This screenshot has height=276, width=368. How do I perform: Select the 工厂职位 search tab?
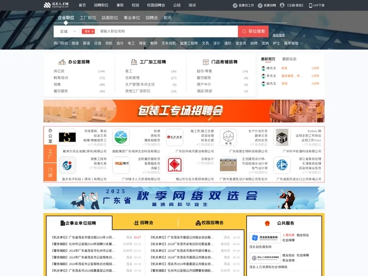(x=88, y=17)
